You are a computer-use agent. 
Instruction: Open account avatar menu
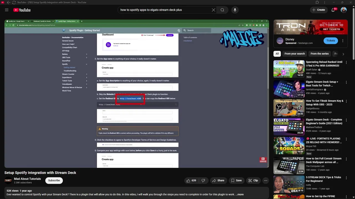[x=344, y=10]
